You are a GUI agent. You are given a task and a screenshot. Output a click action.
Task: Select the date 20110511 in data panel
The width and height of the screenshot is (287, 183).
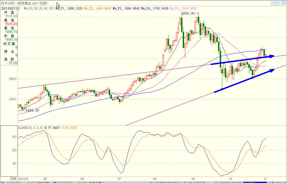pos(9,8)
